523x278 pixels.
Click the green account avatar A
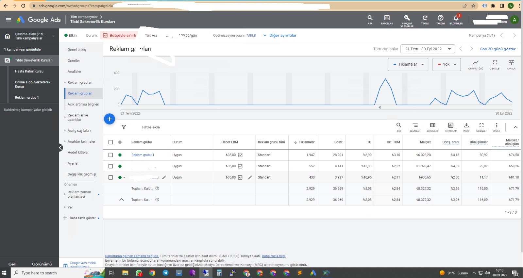515,20
